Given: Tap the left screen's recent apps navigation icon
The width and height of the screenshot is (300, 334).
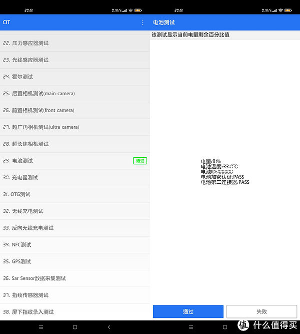Looking at the screenshot, I should tap(41, 327).
